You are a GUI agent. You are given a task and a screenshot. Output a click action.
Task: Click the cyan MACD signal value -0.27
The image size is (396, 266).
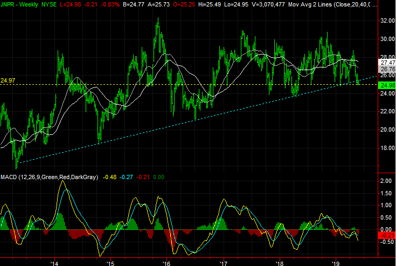(126, 177)
